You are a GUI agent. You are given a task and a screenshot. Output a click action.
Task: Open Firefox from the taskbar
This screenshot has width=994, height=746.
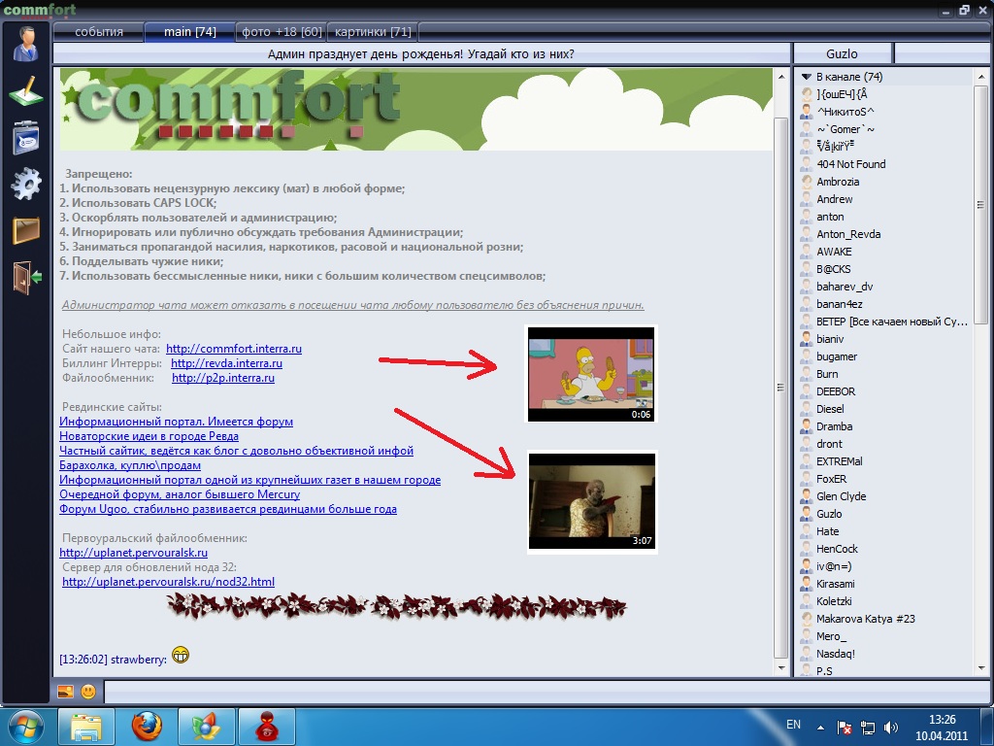click(x=147, y=726)
